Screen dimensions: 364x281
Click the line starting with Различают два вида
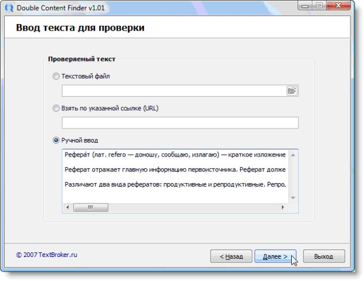click(175, 184)
